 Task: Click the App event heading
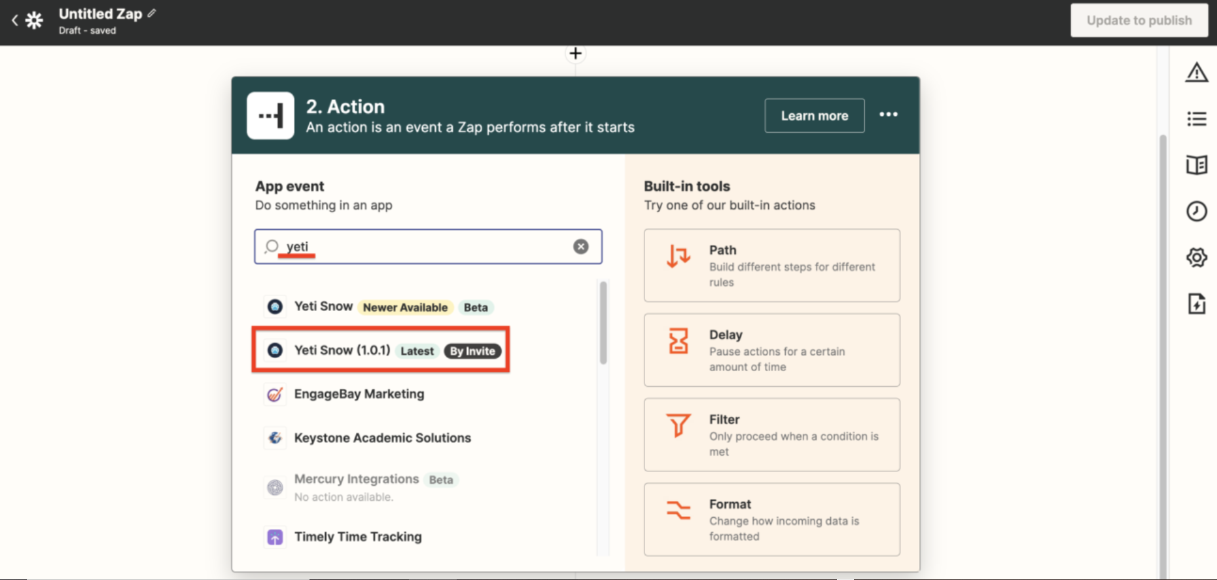point(289,187)
